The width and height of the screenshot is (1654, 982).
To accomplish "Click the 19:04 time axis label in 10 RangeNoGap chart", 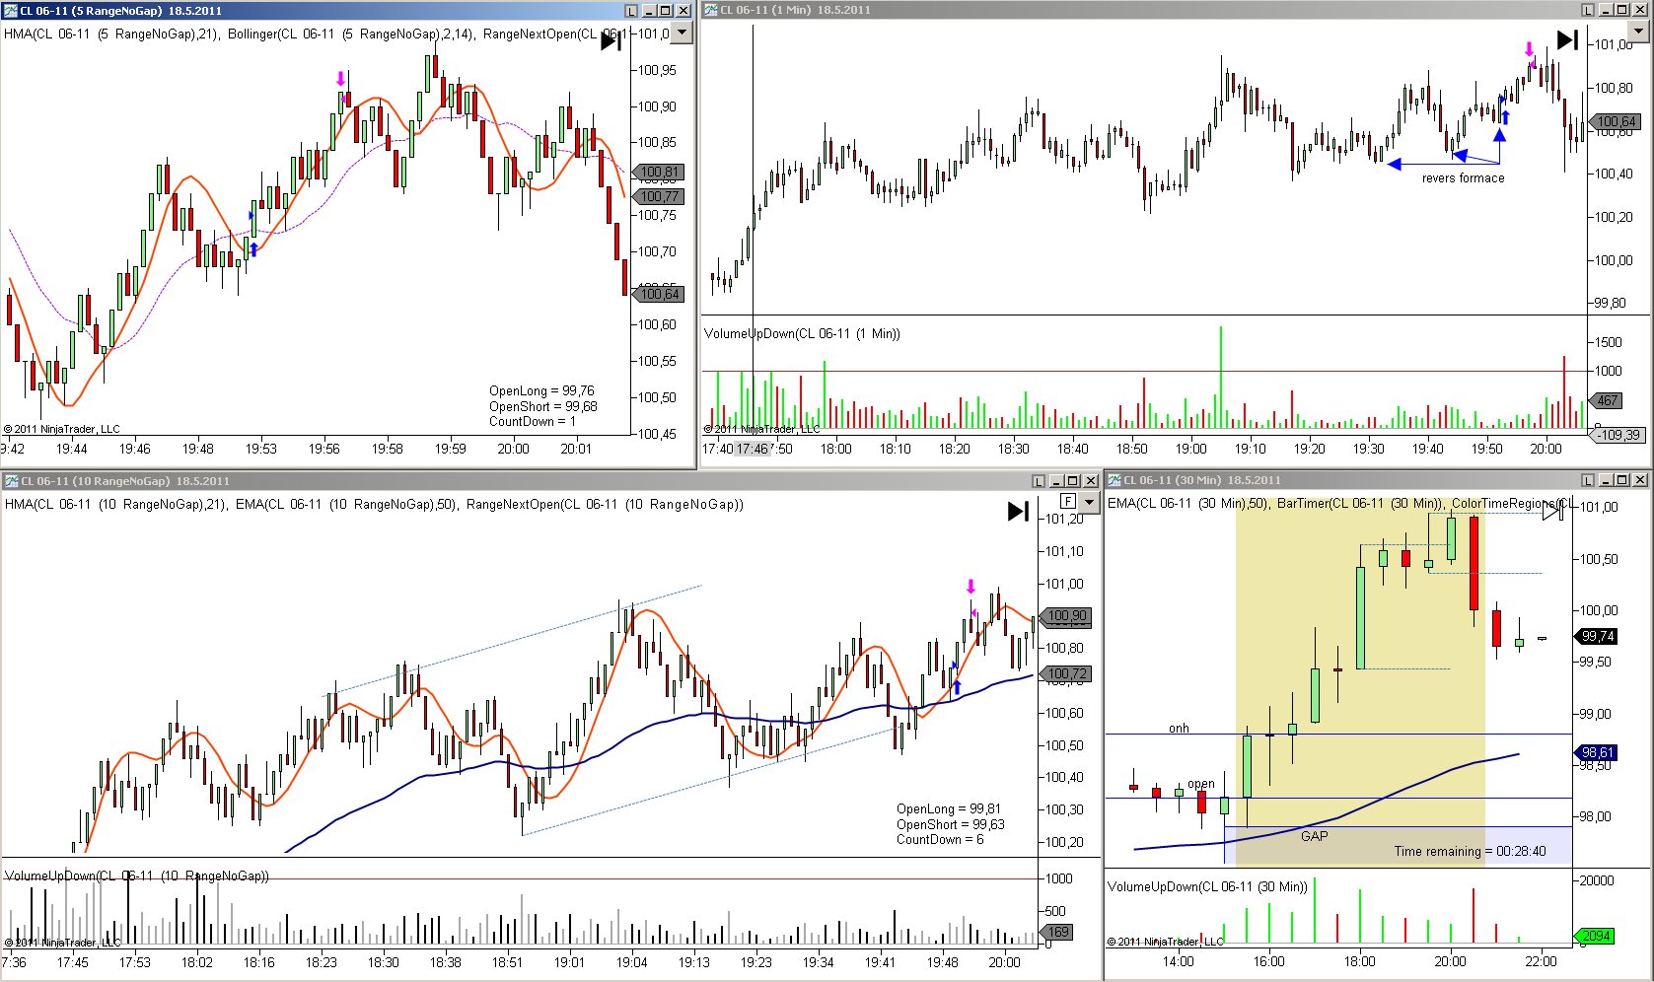I will (x=631, y=962).
